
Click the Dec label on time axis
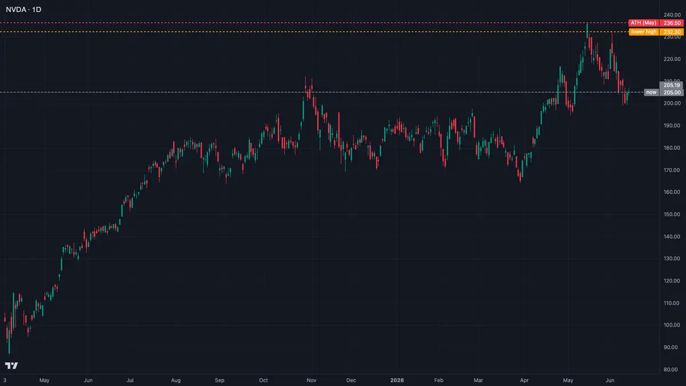pyautogui.click(x=351, y=380)
